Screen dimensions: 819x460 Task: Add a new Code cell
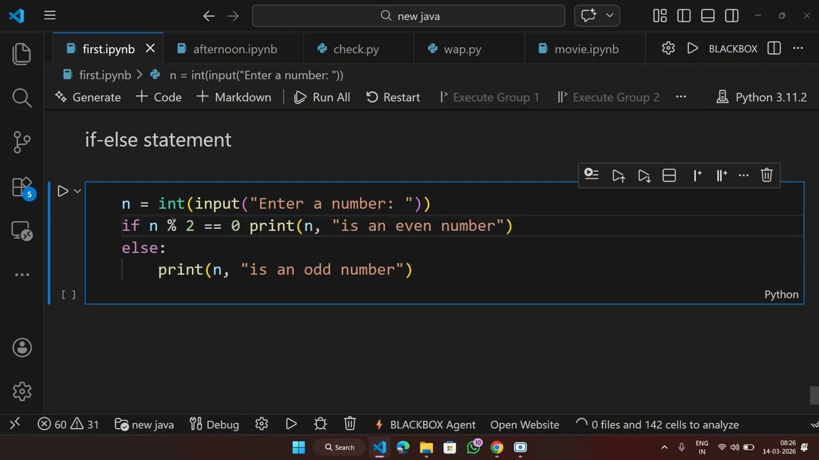pos(159,97)
